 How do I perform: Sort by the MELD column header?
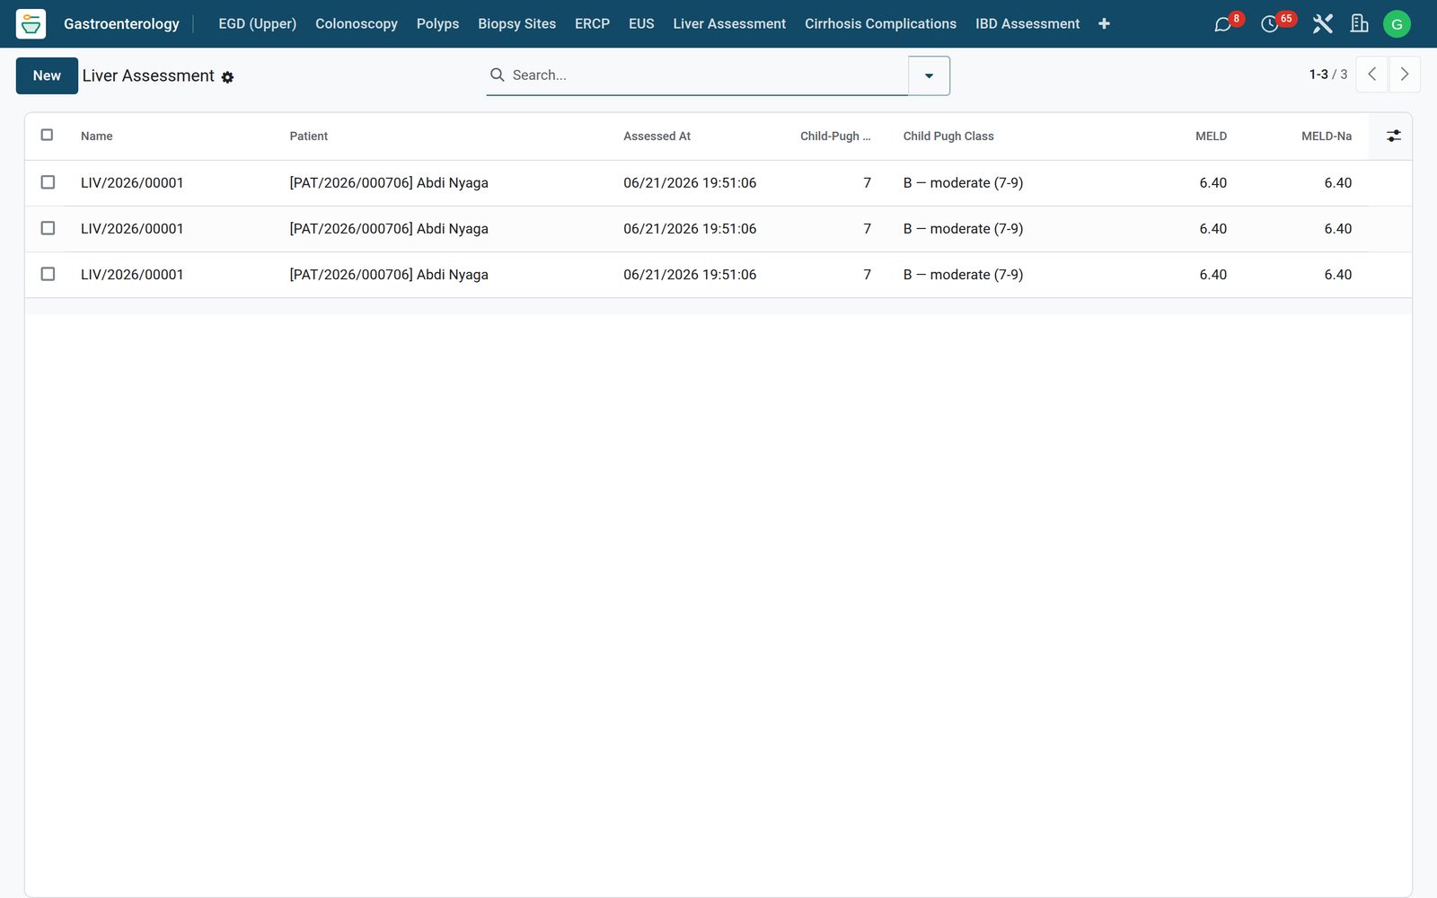pos(1211,136)
